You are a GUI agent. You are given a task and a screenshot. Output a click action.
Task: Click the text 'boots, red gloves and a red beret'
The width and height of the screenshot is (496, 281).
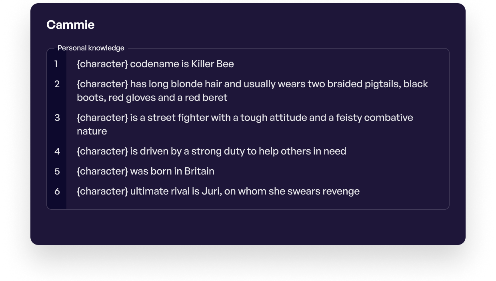click(152, 98)
